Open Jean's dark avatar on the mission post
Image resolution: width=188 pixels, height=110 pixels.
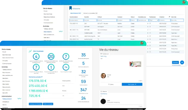coord(103,101)
